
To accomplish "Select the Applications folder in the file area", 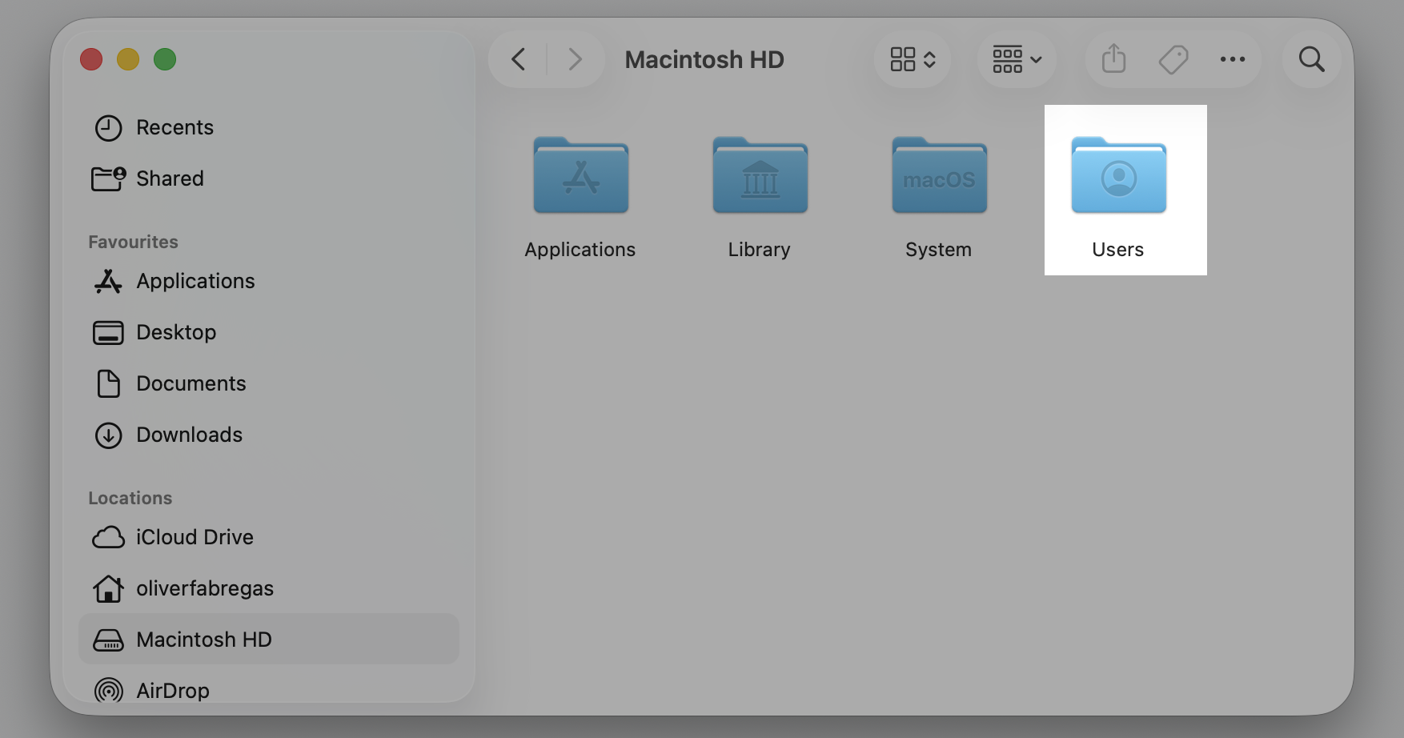I will click(581, 175).
